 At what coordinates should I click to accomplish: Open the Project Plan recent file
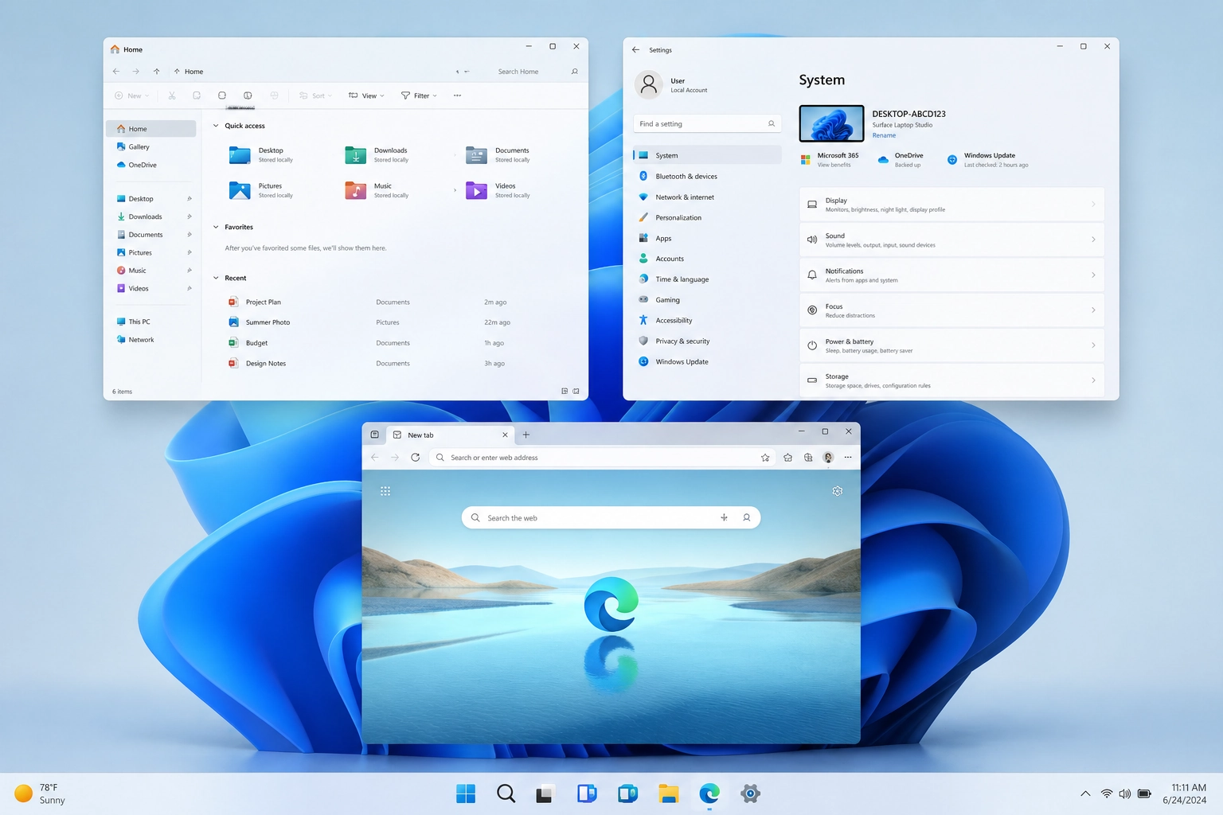pos(263,302)
